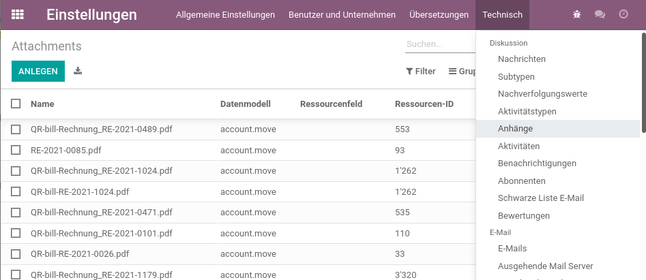Expand the Übersetzungen menu
The height and width of the screenshot is (280, 646).
click(439, 15)
